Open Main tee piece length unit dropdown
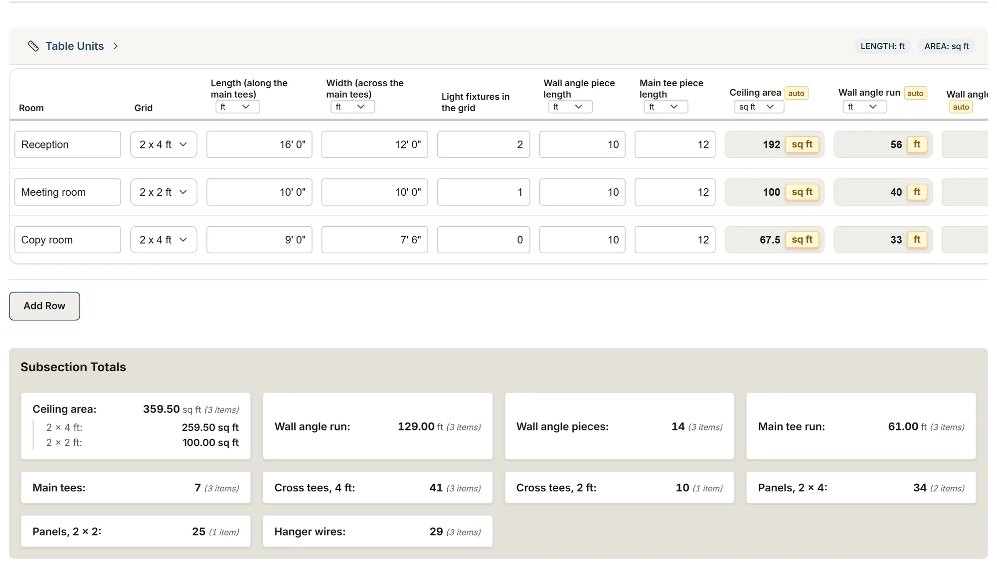The height and width of the screenshot is (567, 997). (x=665, y=107)
